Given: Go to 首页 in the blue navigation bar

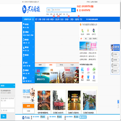Looking at the screenshot, I should (x=36, y=19).
